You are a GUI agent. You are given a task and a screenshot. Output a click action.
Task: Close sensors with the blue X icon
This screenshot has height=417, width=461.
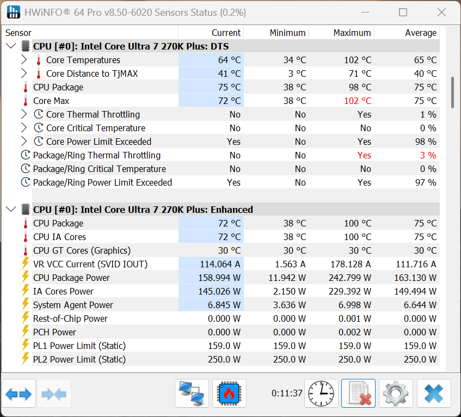(x=434, y=394)
